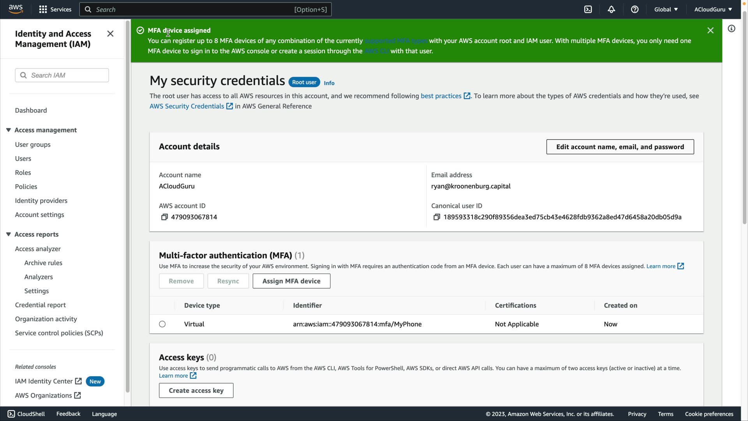
Task: Copy the Canonical user ID
Action: (437, 217)
